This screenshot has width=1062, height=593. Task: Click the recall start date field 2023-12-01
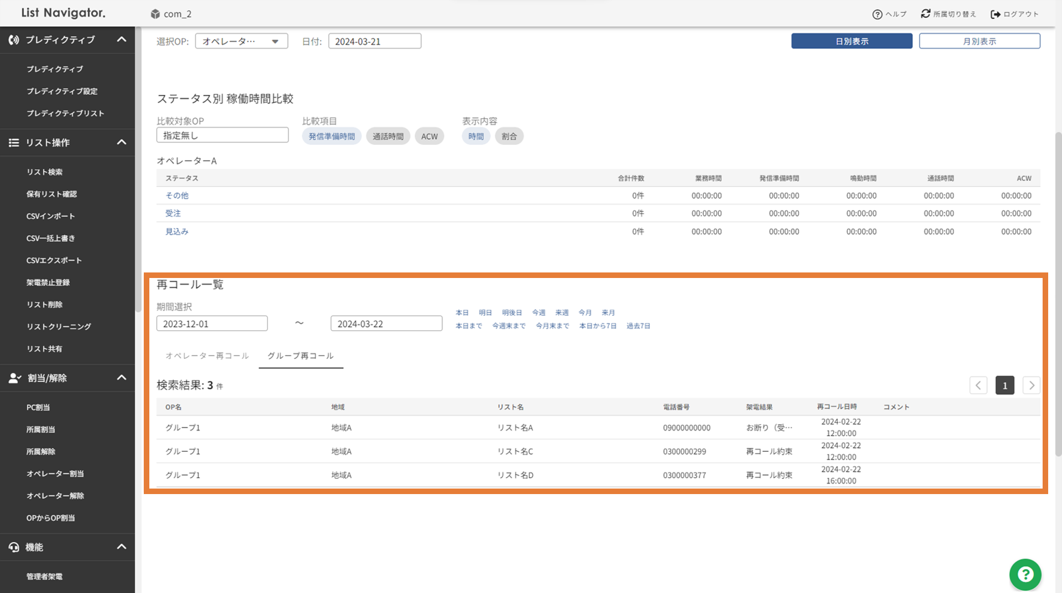[212, 324]
